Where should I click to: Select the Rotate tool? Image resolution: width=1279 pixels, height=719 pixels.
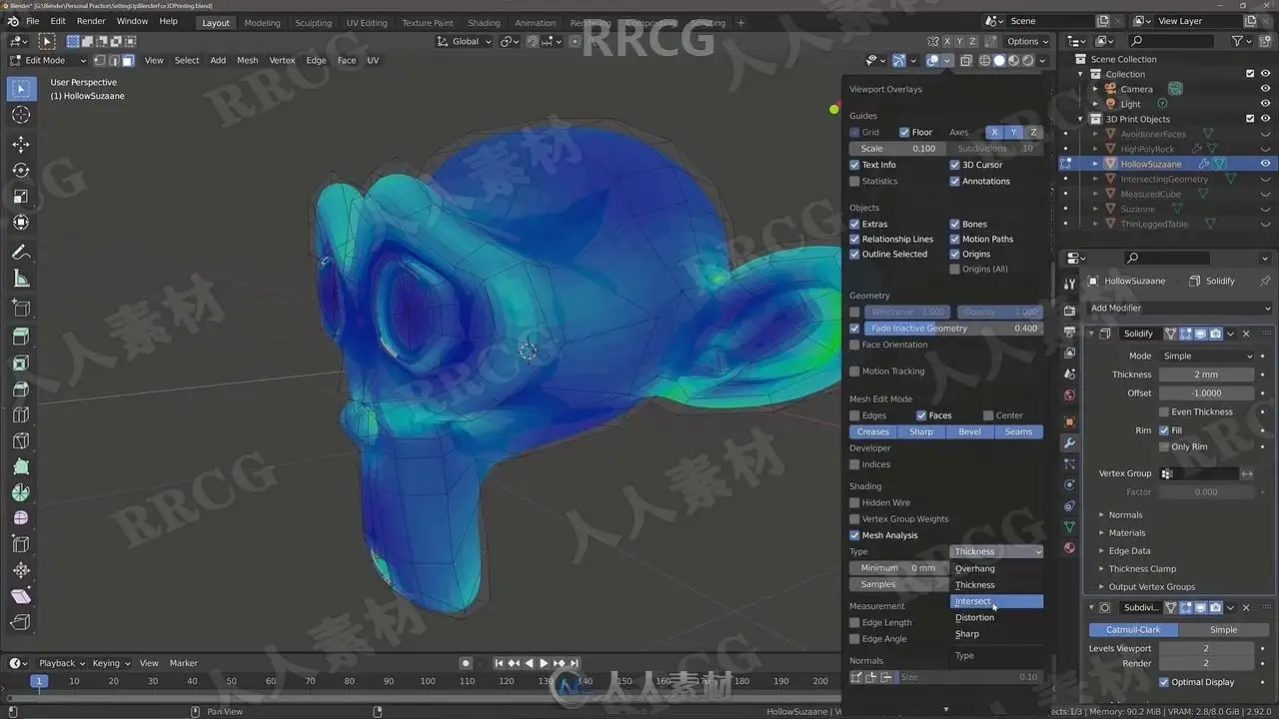(21, 171)
